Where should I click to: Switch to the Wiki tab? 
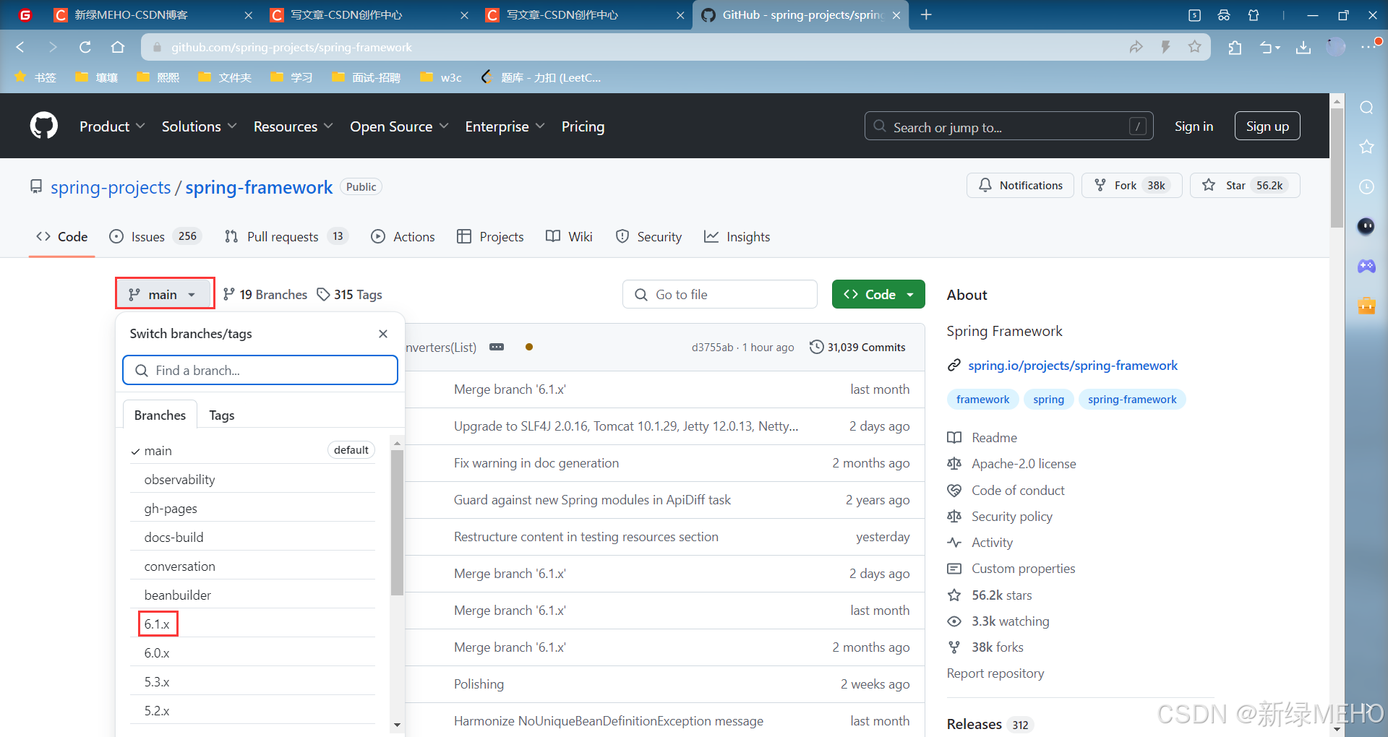click(569, 236)
